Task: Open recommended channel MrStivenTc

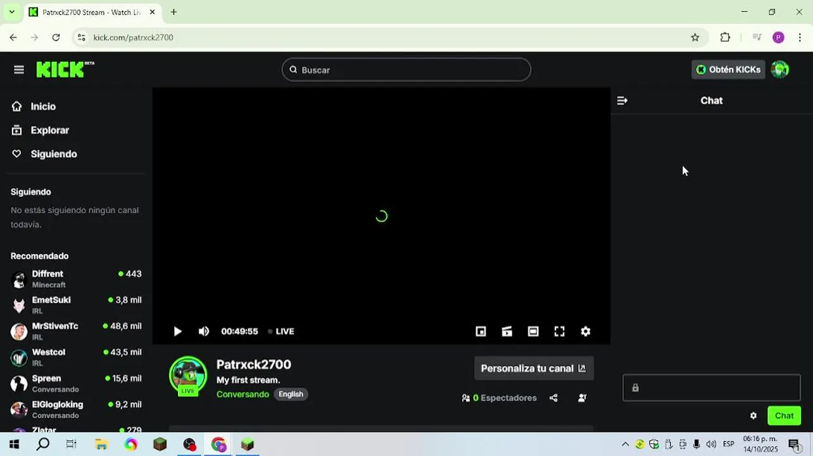Action: [x=76, y=331]
